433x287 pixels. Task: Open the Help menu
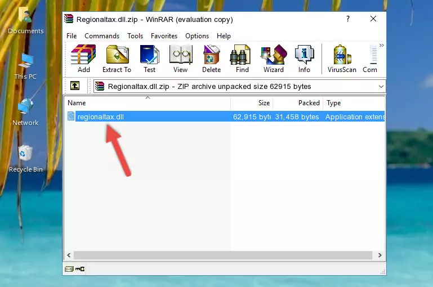[224, 36]
